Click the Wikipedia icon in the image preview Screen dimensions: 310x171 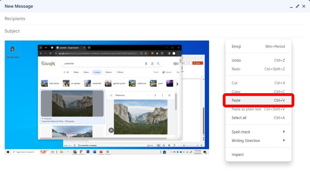pos(111,95)
